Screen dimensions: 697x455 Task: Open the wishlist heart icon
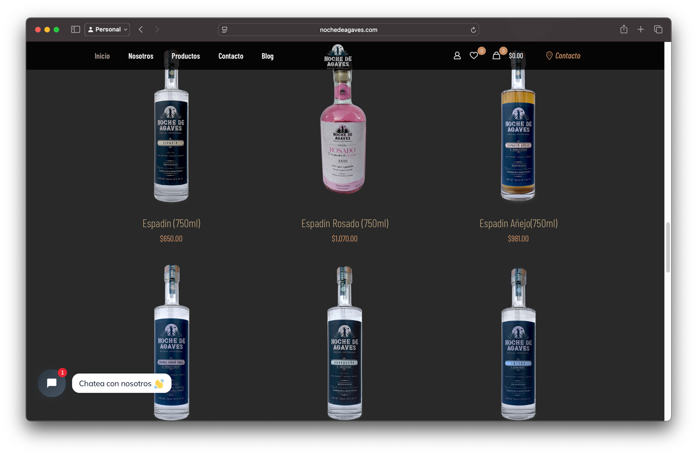tap(474, 56)
